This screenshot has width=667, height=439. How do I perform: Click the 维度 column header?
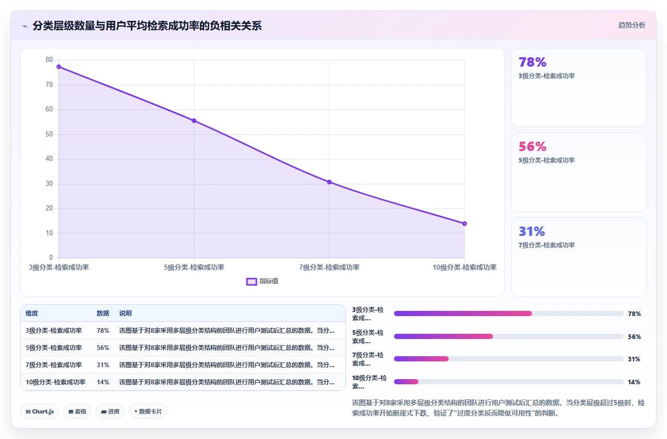click(x=32, y=313)
